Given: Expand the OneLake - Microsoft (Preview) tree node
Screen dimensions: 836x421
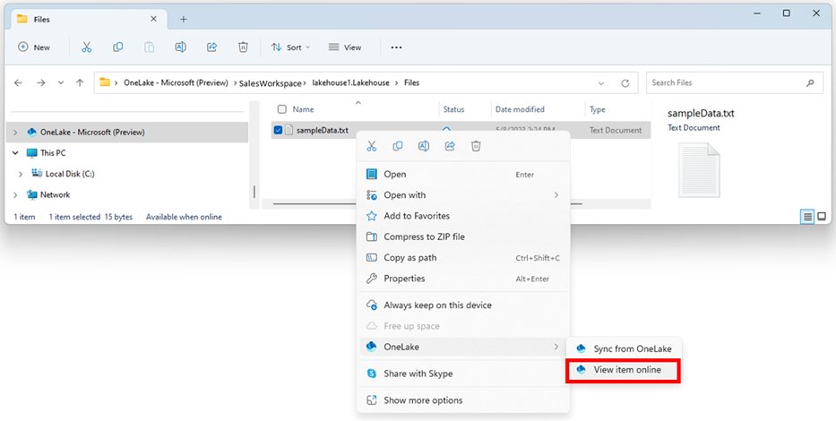Looking at the screenshot, I should point(15,133).
